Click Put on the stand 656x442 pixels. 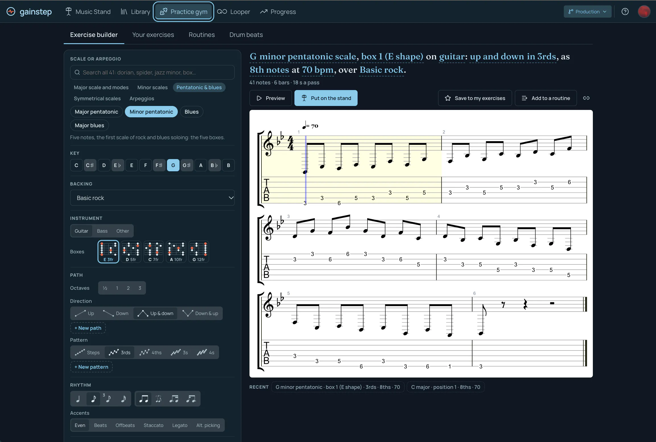pyautogui.click(x=326, y=98)
